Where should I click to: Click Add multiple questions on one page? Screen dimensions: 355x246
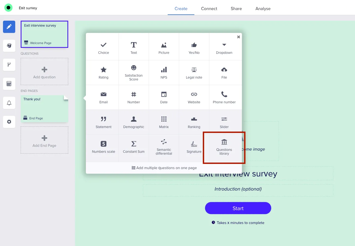point(164,168)
